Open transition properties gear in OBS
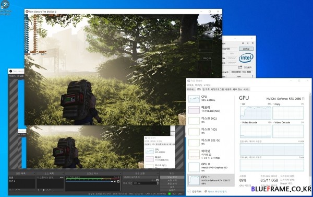This screenshot has height=197, width=313. tap(158, 180)
